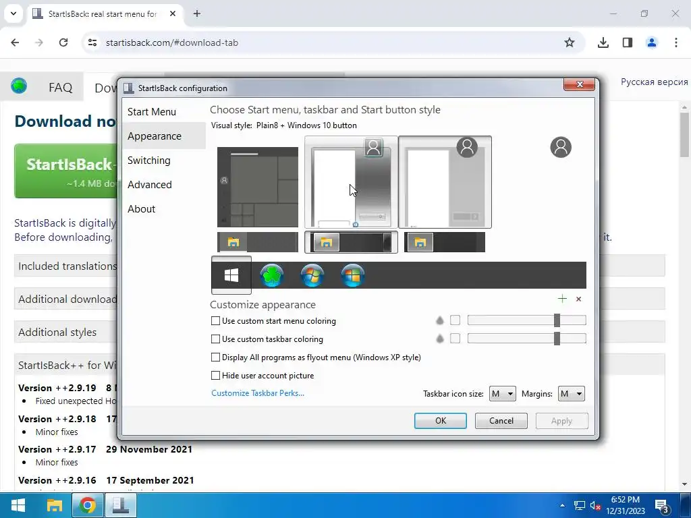
Task: Expand Included translations section on webpage
Action: click(x=66, y=266)
